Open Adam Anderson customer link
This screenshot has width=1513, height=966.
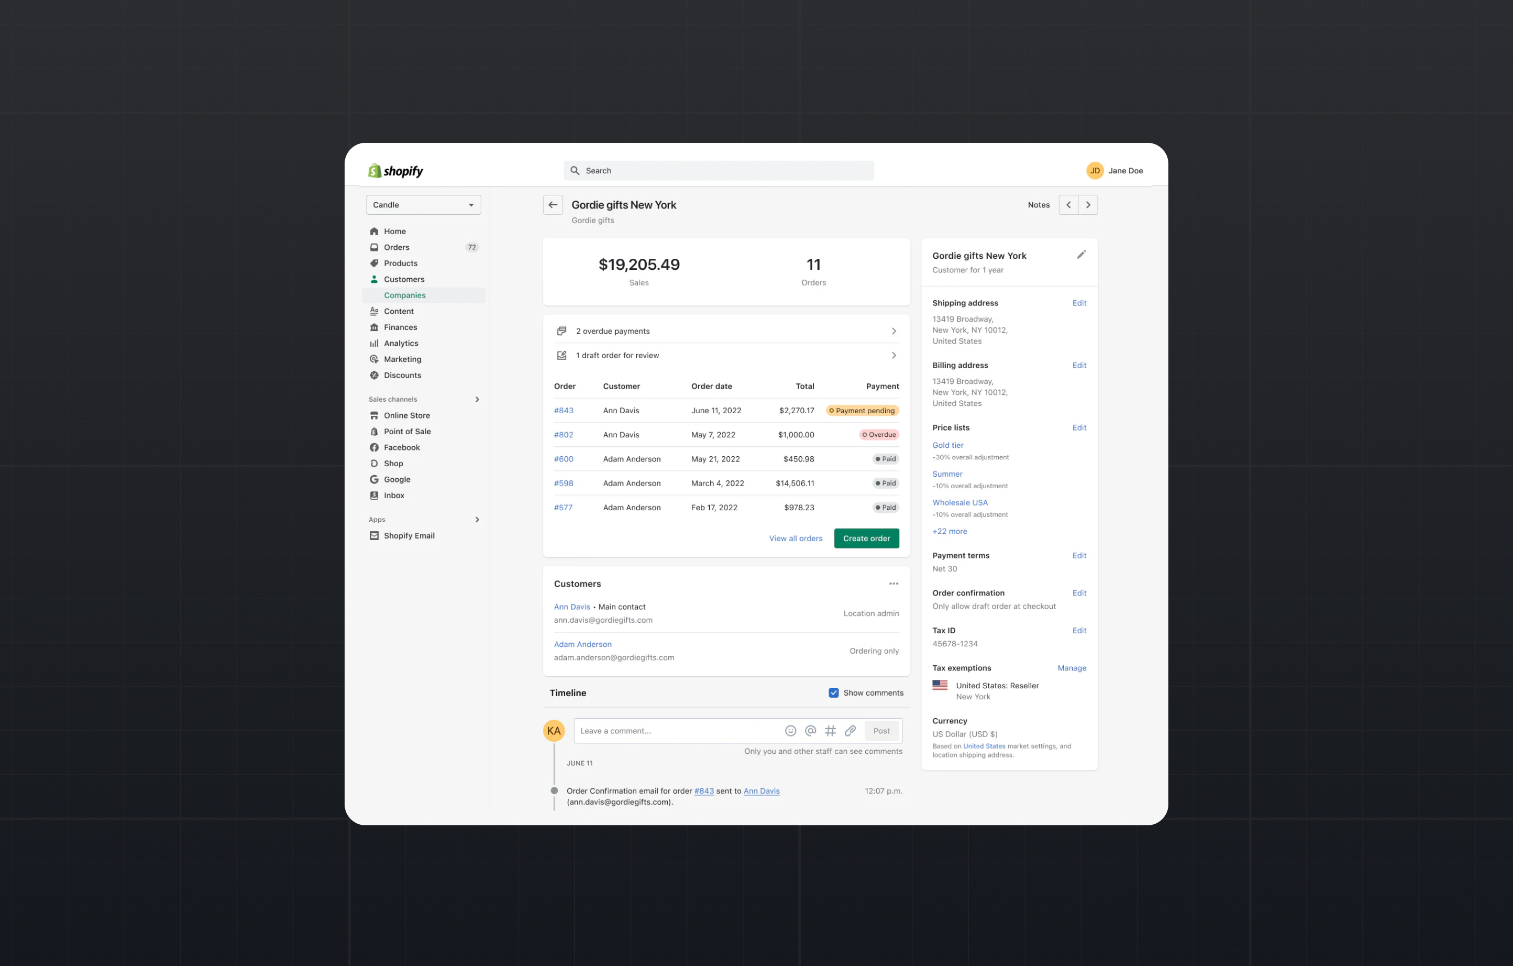click(583, 644)
